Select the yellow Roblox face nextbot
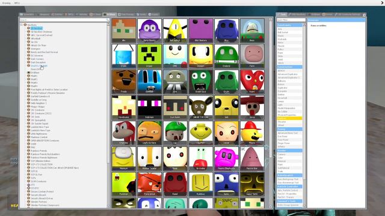 (201, 184)
